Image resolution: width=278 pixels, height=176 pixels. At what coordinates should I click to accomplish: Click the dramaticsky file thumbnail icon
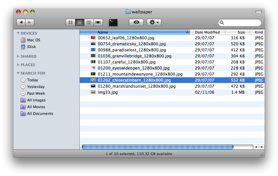(93, 44)
